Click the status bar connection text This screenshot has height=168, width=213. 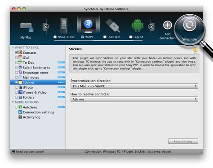pyautogui.click(x=128, y=151)
